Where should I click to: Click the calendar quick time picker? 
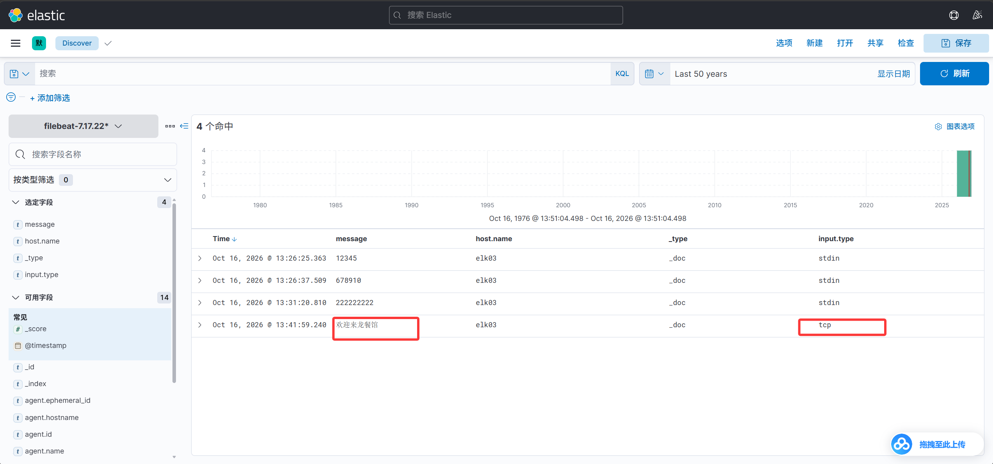pyautogui.click(x=654, y=74)
